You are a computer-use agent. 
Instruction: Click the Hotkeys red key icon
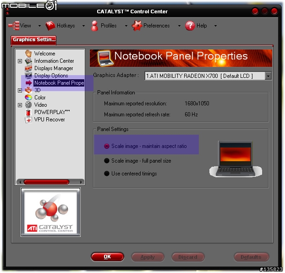click(50, 26)
